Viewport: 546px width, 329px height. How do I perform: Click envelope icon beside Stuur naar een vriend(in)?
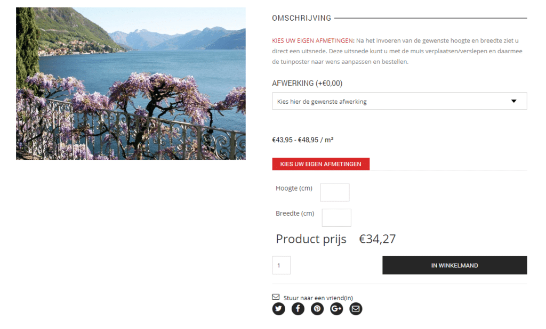[x=276, y=297]
